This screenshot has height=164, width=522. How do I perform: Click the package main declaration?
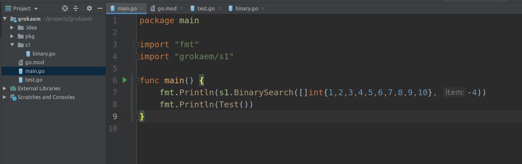click(x=169, y=20)
